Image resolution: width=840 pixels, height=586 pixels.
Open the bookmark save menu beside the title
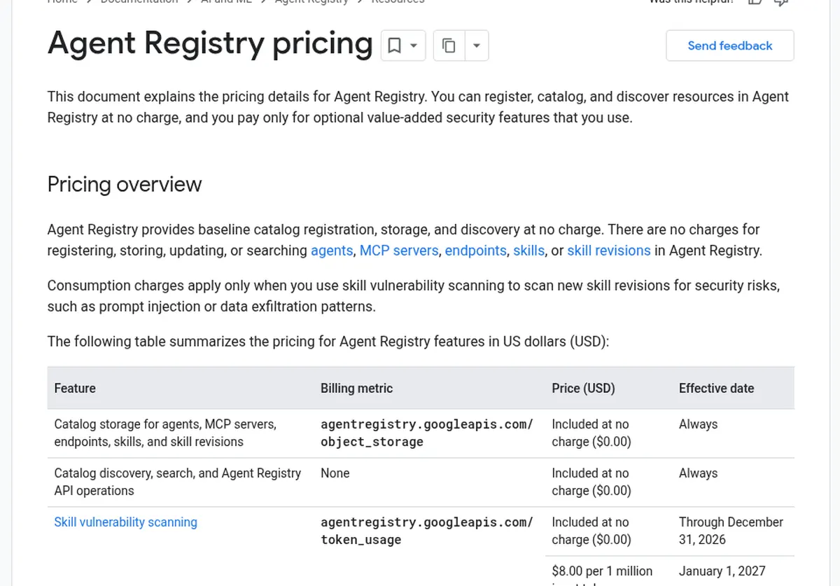[x=403, y=46]
